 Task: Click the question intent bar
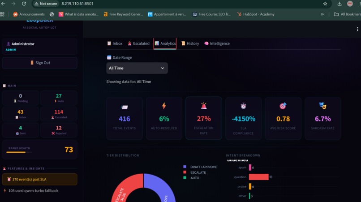pos(258,177)
